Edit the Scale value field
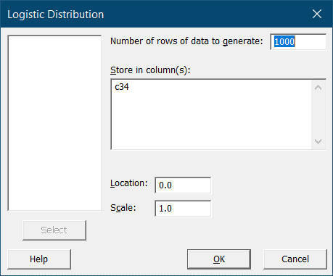The height and width of the screenshot is (276, 333). tap(183, 209)
